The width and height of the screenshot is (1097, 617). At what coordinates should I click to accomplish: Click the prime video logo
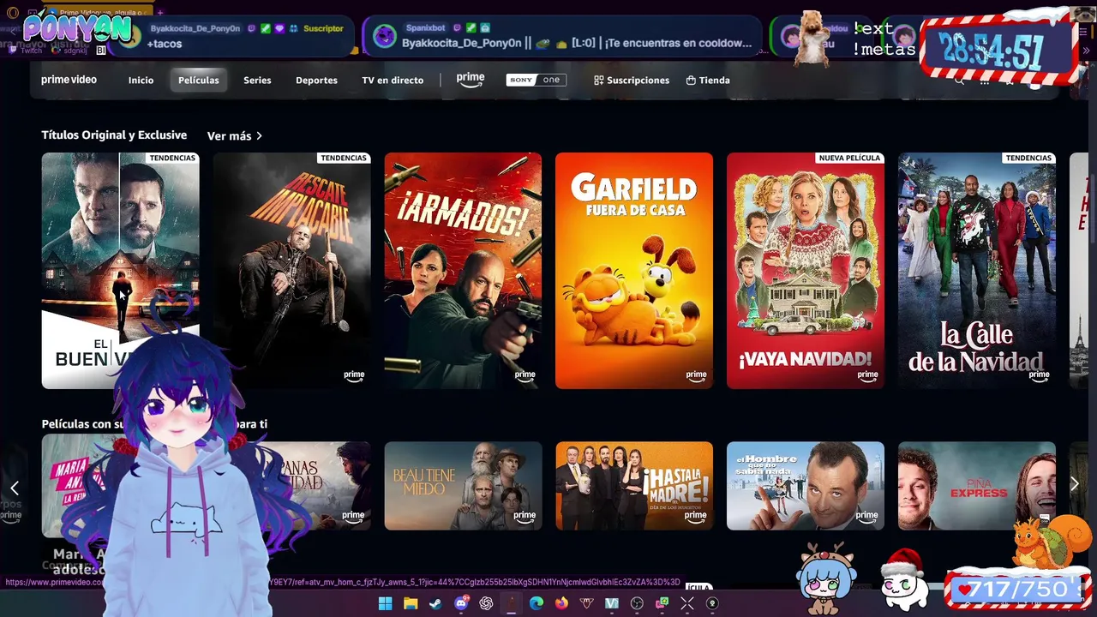pyautogui.click(x=69, y=80)
